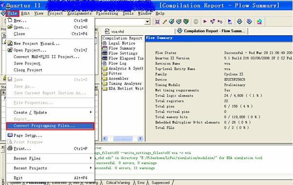The image size is (293, 185).
Task: Launch simulation with blue arrow waveform icon
Action: [x=230, y=22]
